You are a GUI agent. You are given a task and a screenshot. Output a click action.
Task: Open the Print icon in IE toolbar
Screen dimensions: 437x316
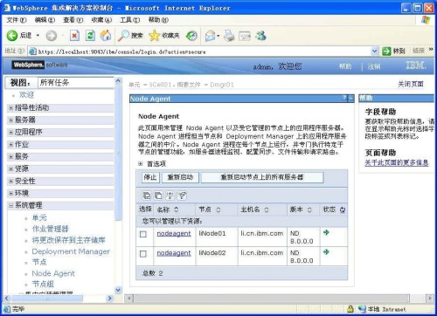coord(229,36)
